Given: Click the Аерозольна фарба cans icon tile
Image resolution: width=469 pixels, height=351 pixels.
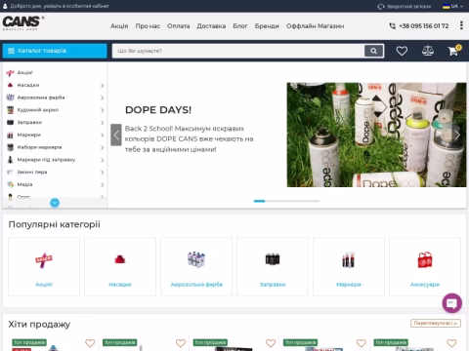Looking at the screenshot, I should tap(196, 259).
